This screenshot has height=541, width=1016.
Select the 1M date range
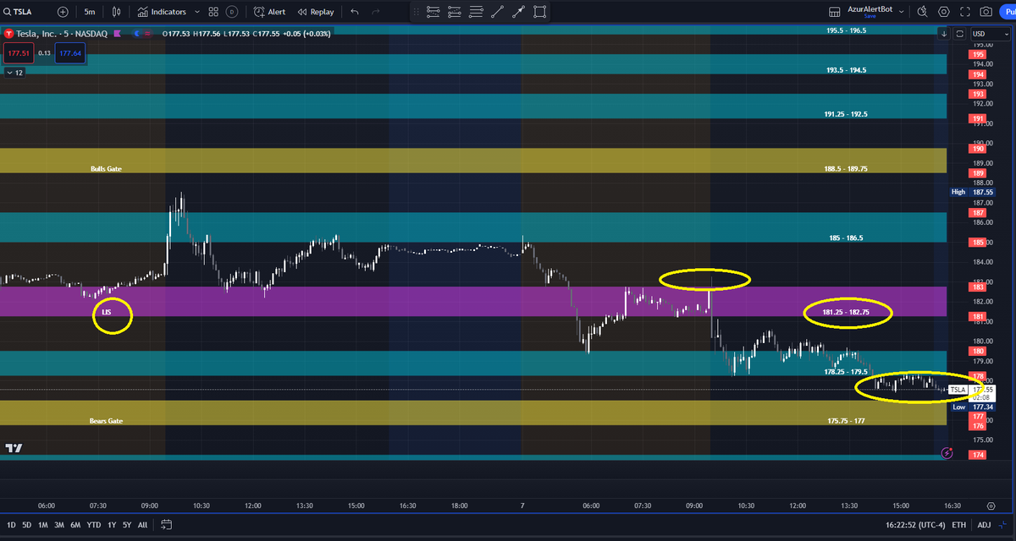(x=43, y=525)
